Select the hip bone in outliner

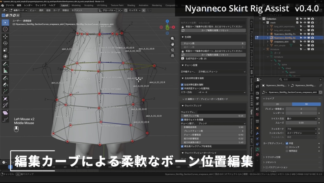coord(279,61)
